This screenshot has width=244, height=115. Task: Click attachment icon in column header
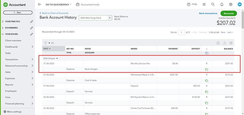pos(207,53)
